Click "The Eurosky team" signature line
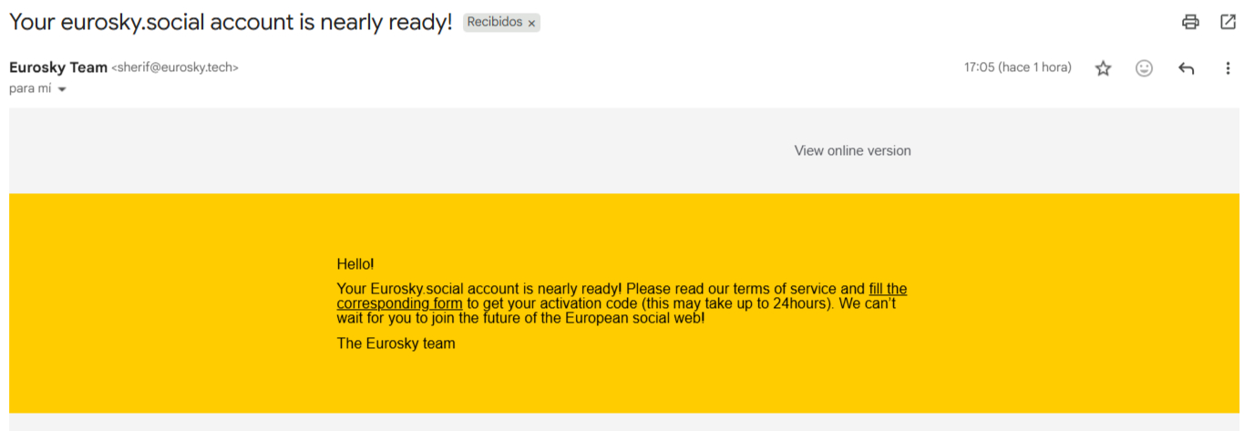 [x=396, y=344]
